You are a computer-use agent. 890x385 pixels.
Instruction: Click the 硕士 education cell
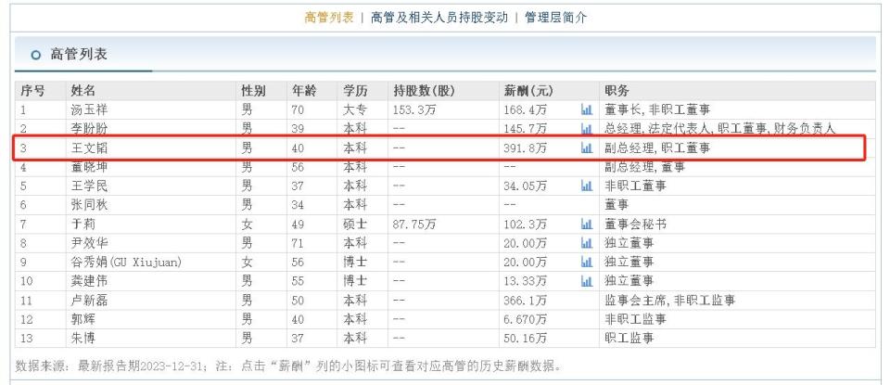[355, 225]
